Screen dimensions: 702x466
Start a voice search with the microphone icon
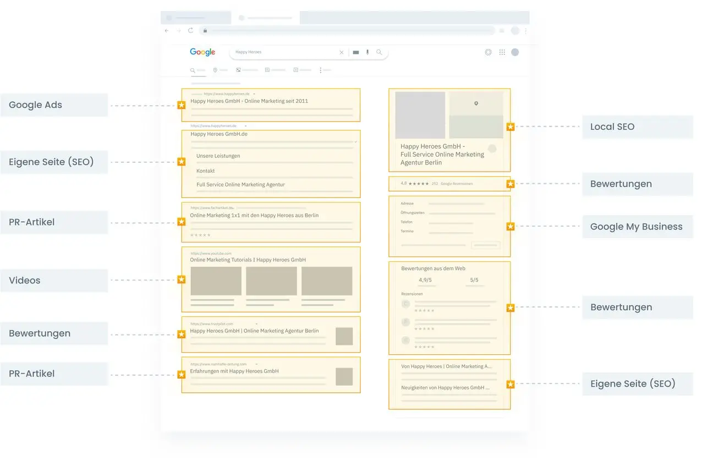367,52
